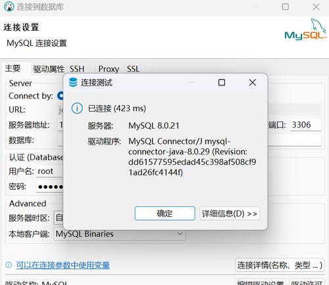This screenshot has width=329, height=285.
Task: Click the database icon in connection test dialog
Action: click(x=73, y=83)
